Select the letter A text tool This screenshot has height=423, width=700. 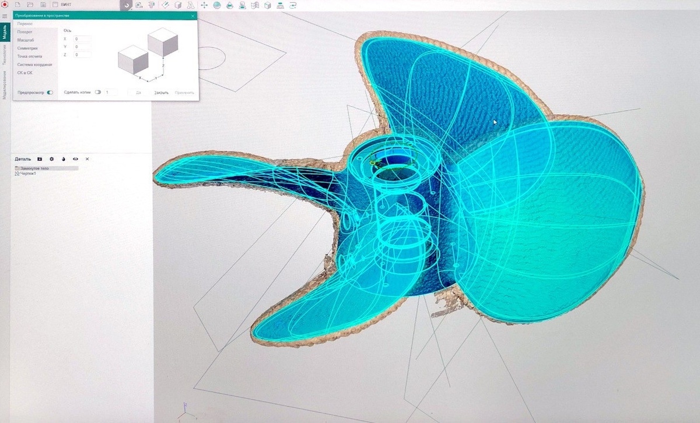click(190, 5)
